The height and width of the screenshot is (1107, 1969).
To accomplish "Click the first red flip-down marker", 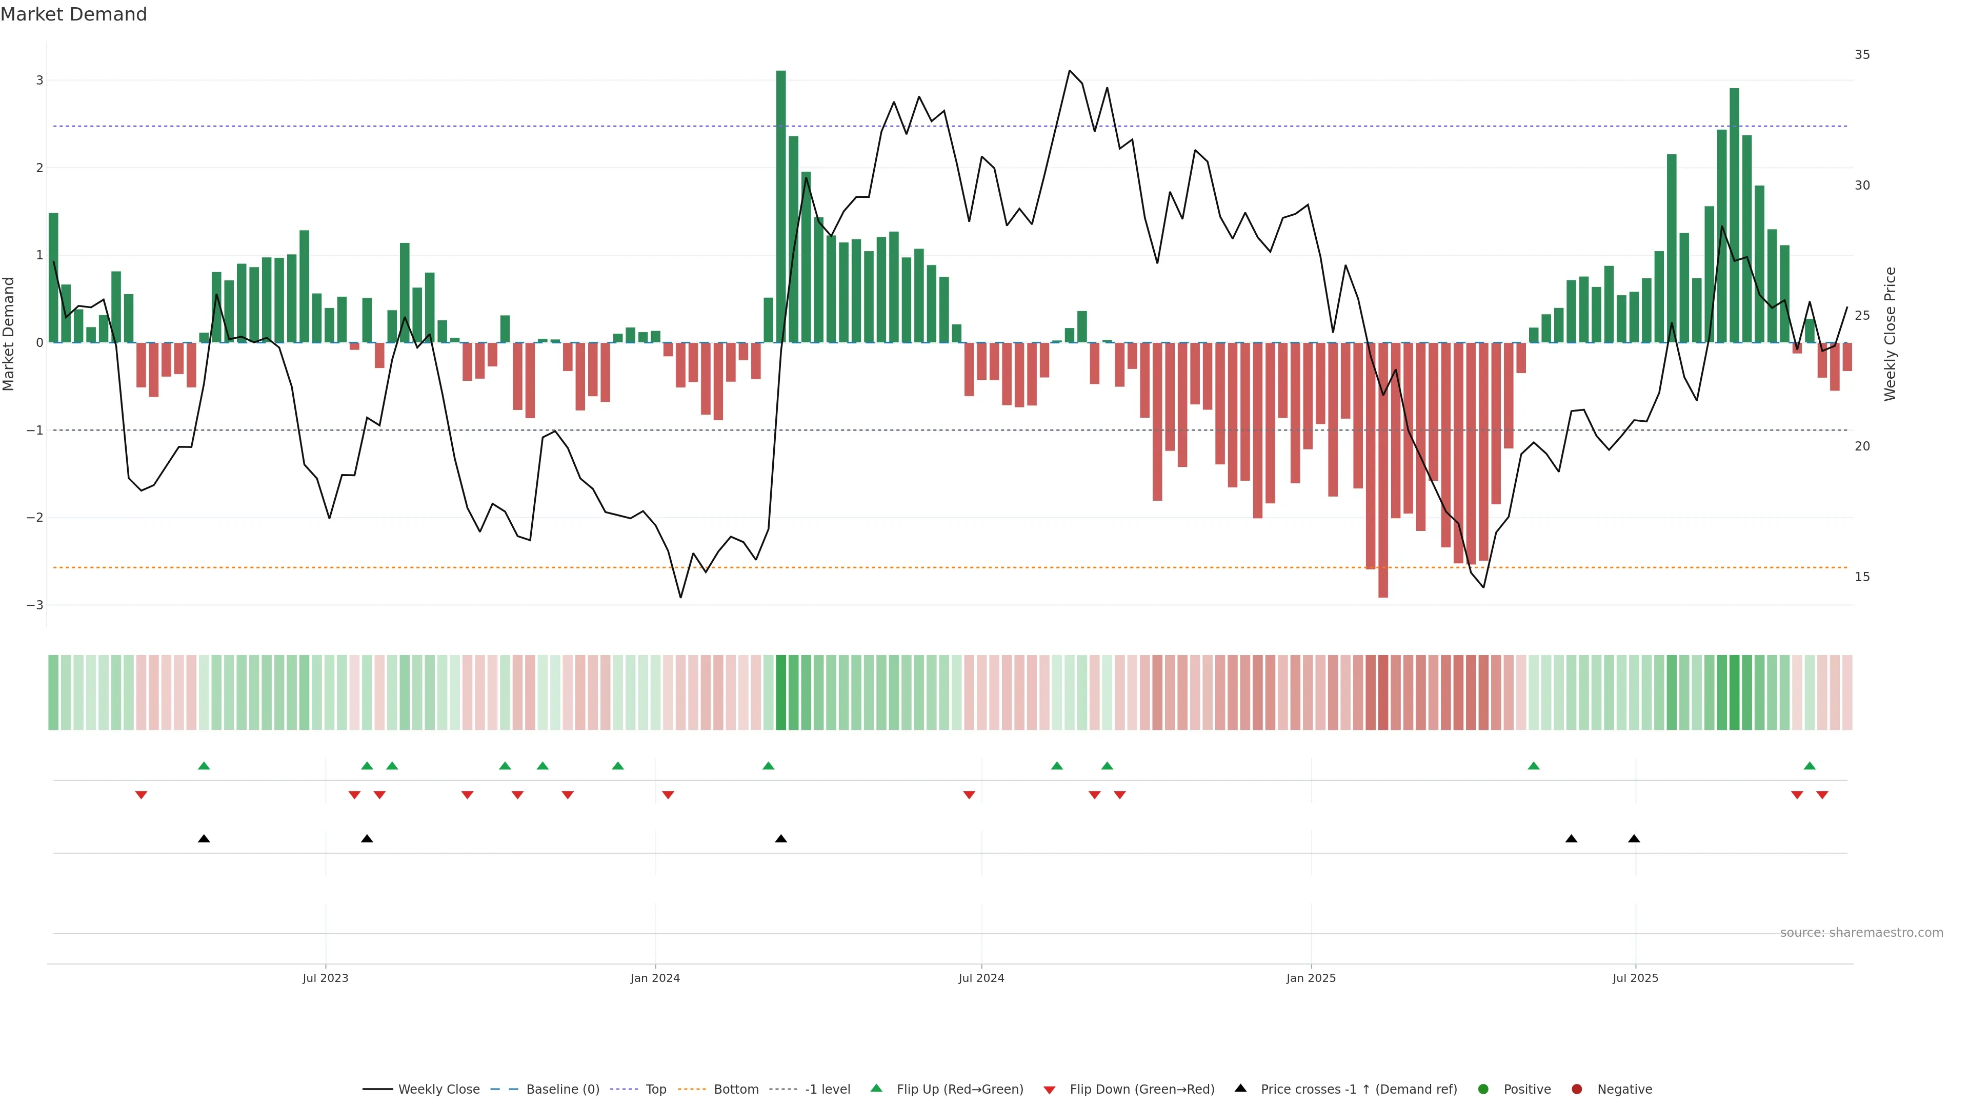I will point(140,795).
